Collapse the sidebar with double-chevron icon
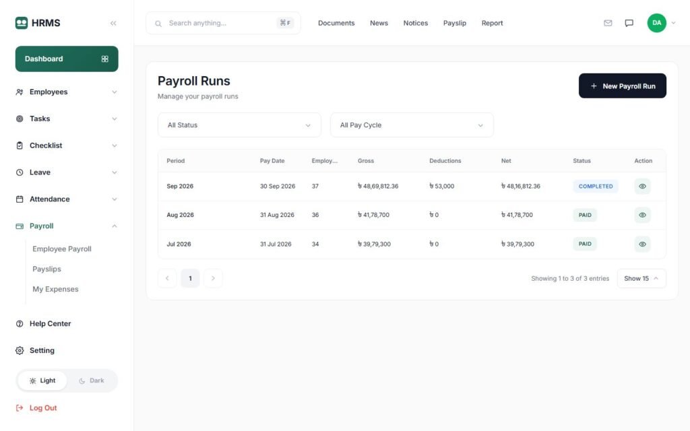 (x=113, y=24)
